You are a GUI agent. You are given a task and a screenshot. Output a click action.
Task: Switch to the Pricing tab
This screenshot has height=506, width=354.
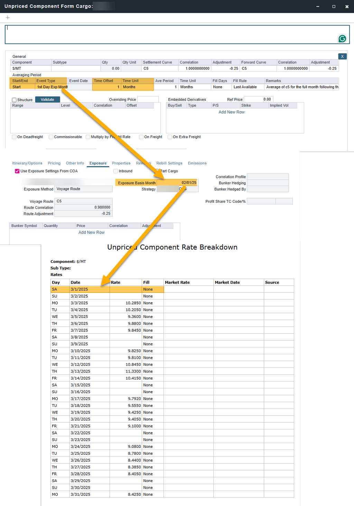click(54, 163)
